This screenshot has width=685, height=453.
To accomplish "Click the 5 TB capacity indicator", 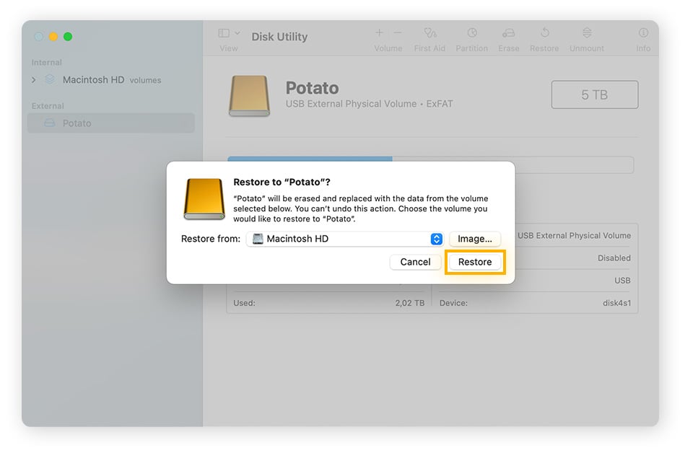I will [x=594, y=94].
